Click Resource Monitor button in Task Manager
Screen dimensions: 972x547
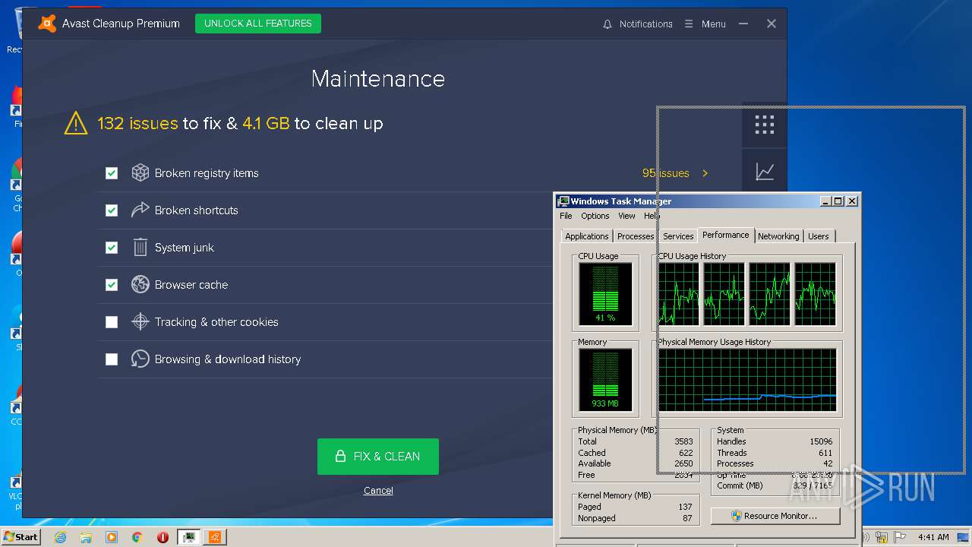775,516
